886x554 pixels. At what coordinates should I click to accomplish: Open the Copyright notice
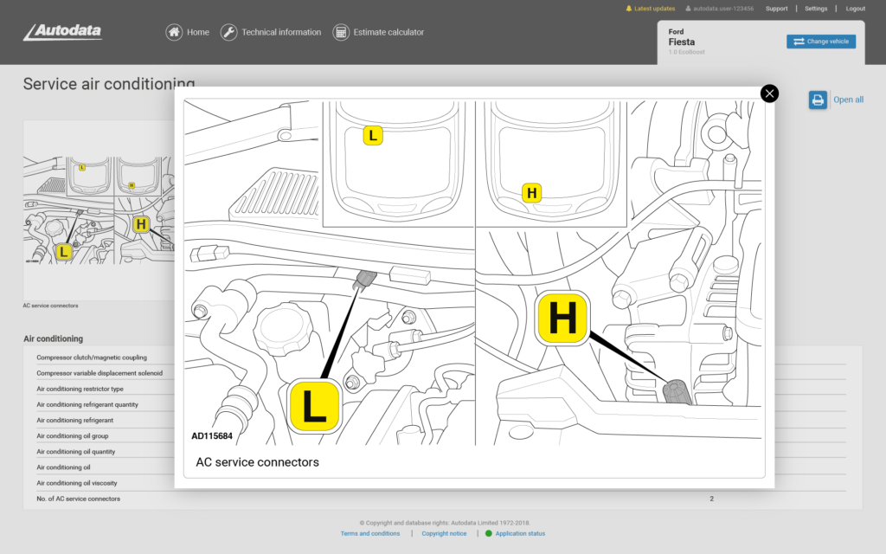pos(444,534)
